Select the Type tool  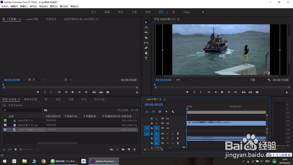[x=146, y=58]
